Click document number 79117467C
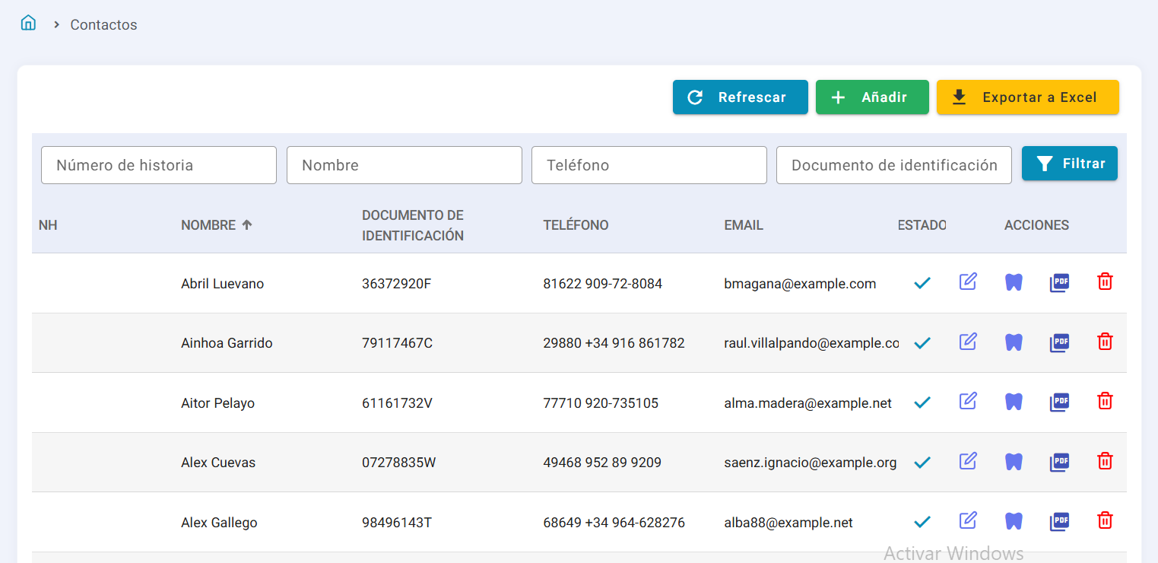Viewport: 1158px width, 563px height. coord(397,343)
